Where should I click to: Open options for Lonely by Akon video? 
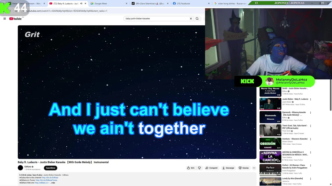pos(310,179)
